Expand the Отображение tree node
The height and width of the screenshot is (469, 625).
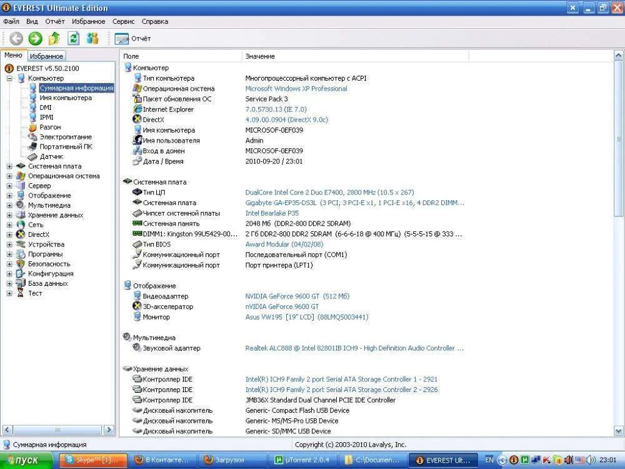click(9, 195)
